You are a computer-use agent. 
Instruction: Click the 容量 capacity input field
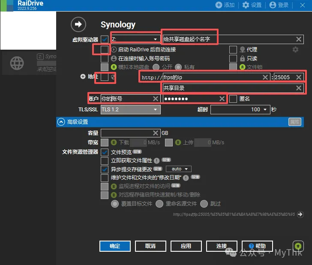click(x=130, y=133)
